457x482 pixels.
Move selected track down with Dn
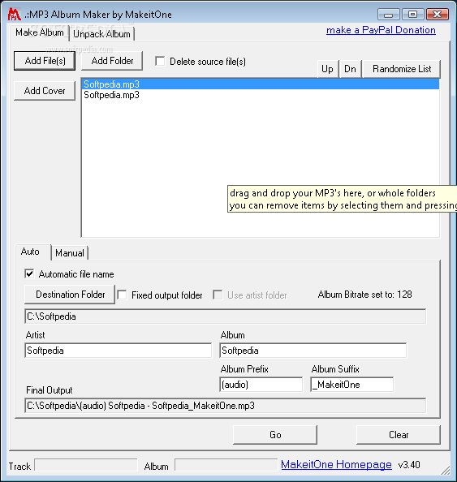(x=351, y=69)
